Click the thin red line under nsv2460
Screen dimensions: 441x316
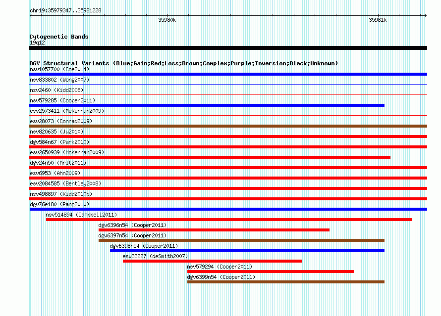[228, 94]
